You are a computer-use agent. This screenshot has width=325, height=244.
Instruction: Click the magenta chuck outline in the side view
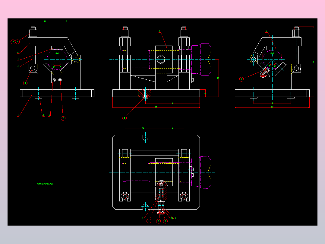tap(201, 59)
